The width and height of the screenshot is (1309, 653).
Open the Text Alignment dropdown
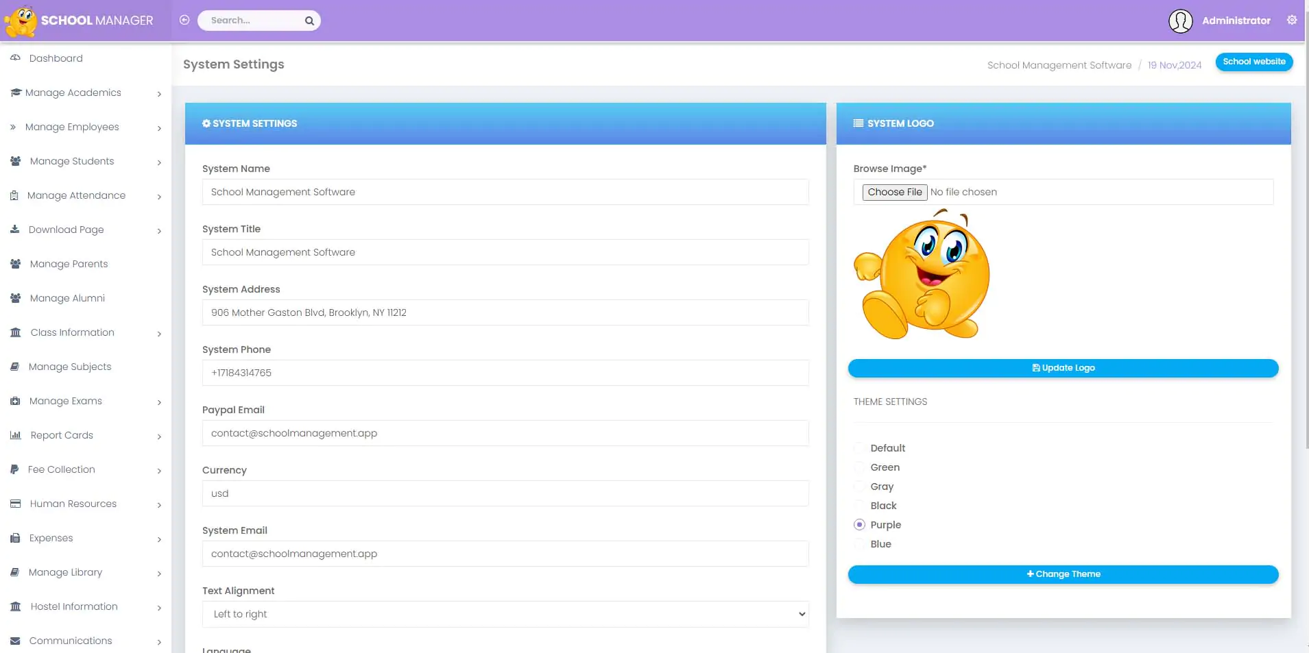click(505, 614)
